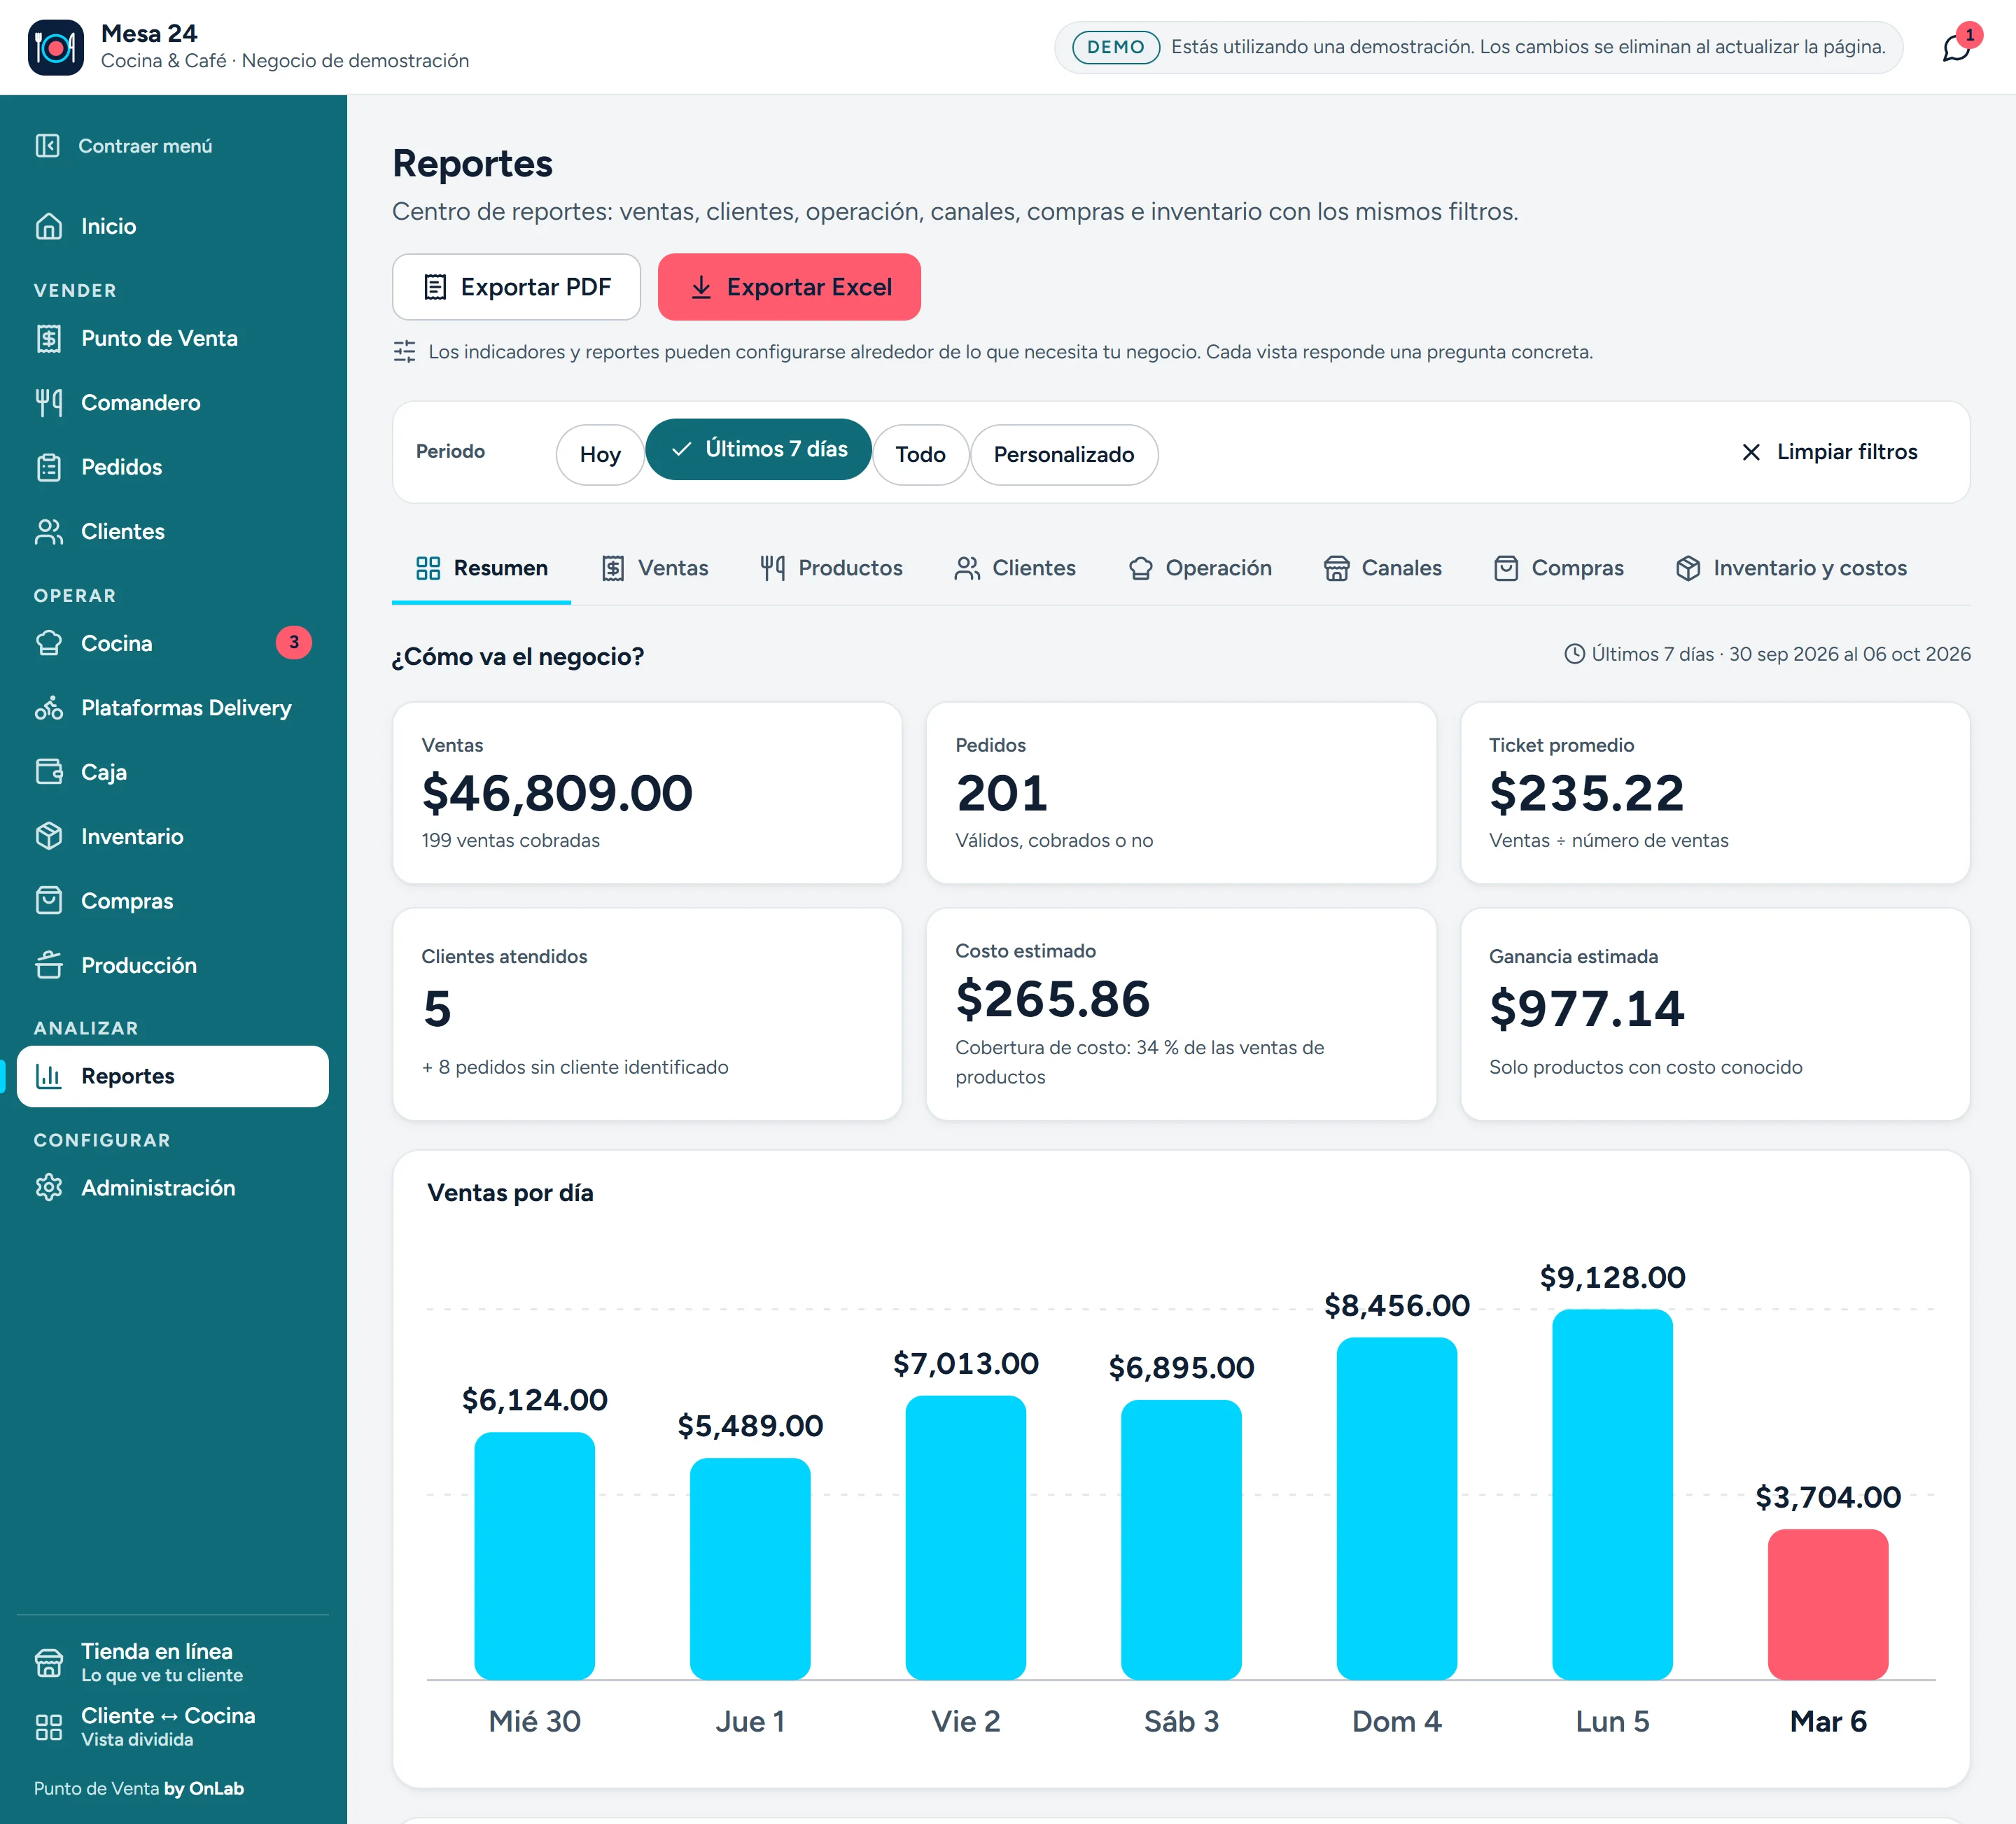This screenshot has width=2016, height=1824.
Task: Open Compras in the sidebar
Action: click(x=172, y=901)
